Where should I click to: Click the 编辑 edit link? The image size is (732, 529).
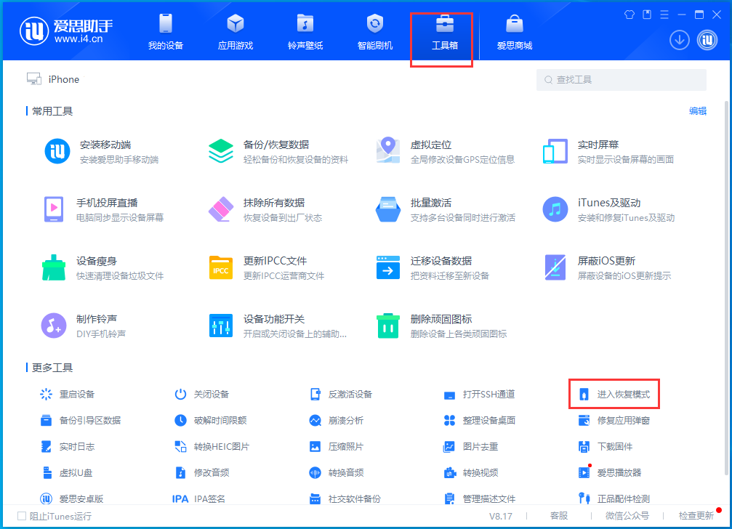click(x=697, y=110)
